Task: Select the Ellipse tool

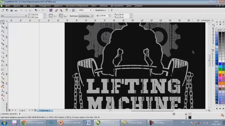Action: click(x=2, y=52)
